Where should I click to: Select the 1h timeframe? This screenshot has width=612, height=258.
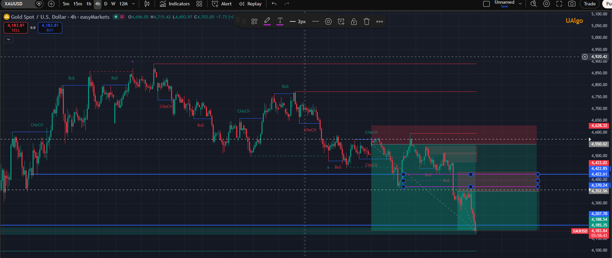coord(89,4)
